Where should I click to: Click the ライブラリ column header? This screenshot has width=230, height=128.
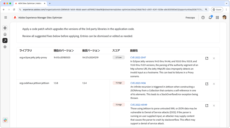tap(26, 51)
